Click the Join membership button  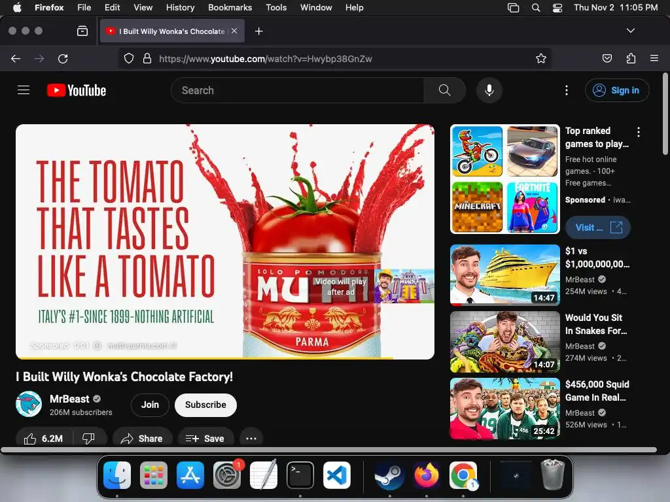pyautogui.click(x=150, y=405)
